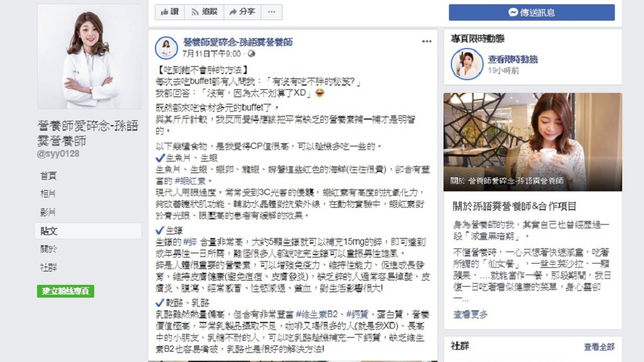Click the 查看限時動態 link
The image size is (644, 362).
coord(513,59)
